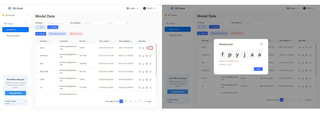Select Model Data in the Projects sidebar

(15, 30)
